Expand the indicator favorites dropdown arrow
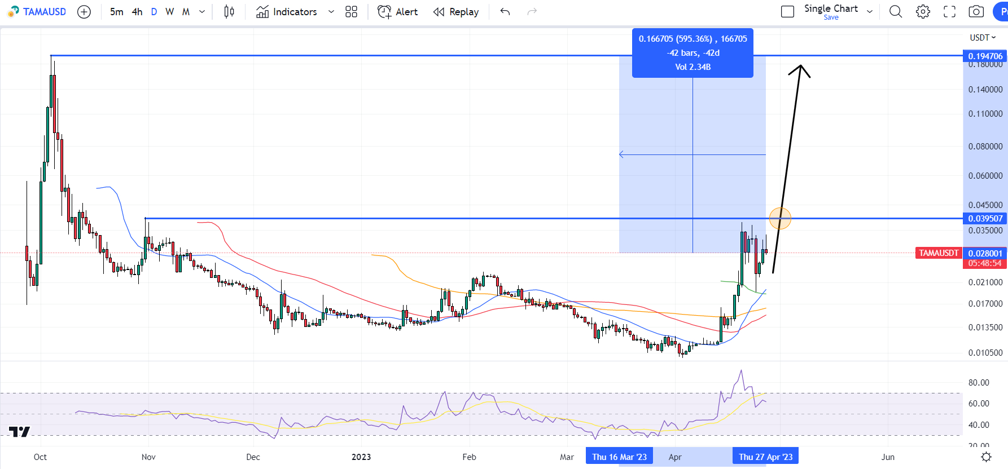The image size is (1008, 469). 331,12
